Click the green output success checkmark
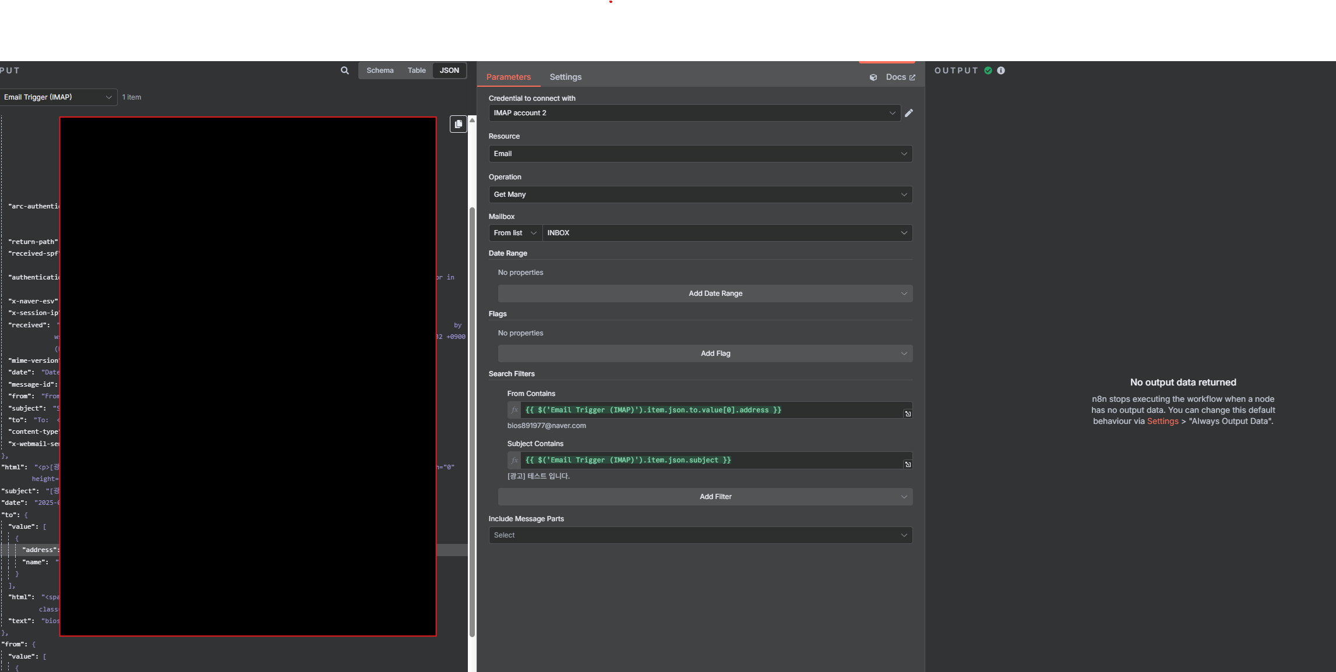The height and width of the screenshot is (672, 1336). (988, 70)
